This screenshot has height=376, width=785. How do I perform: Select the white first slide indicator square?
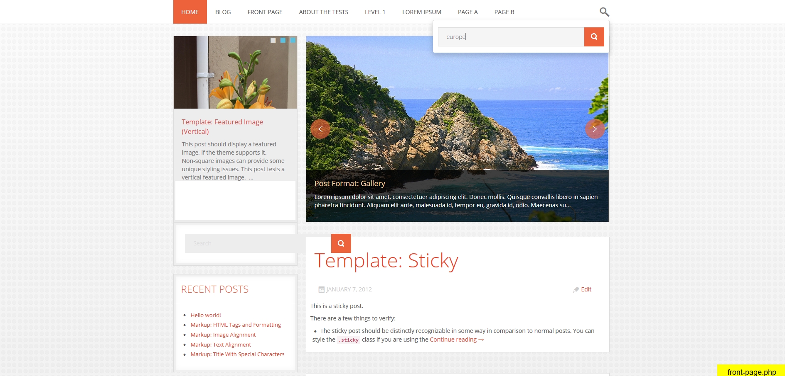tap(273, 40)
